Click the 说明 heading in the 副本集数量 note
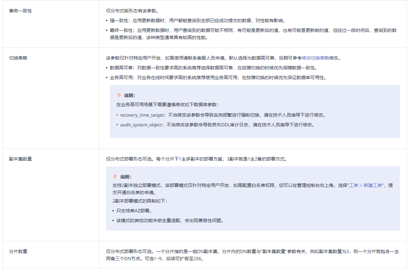409x269 pixels. pyautogui.click(x=126, y=177)
